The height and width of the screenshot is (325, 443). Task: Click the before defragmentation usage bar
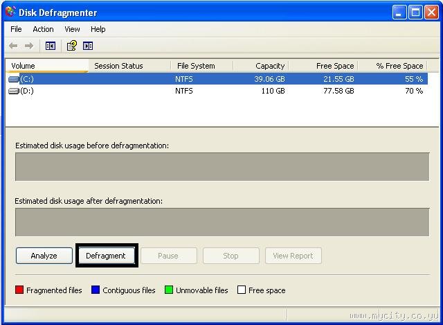pos(222,166)
